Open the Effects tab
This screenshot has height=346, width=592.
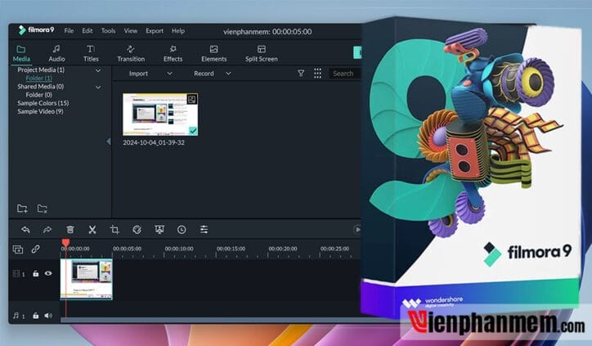point(173,54)
